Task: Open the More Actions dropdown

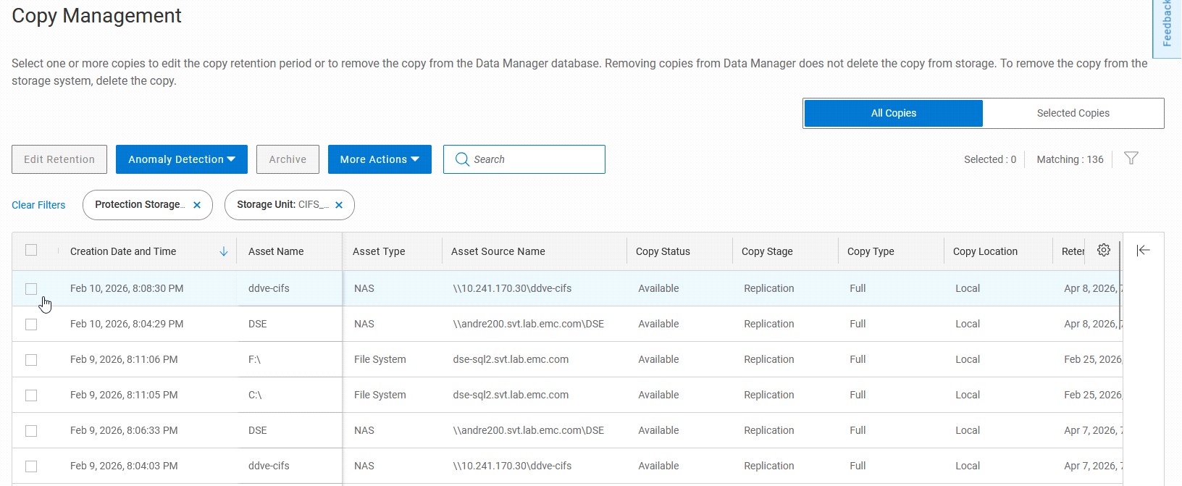Action: 380,159
